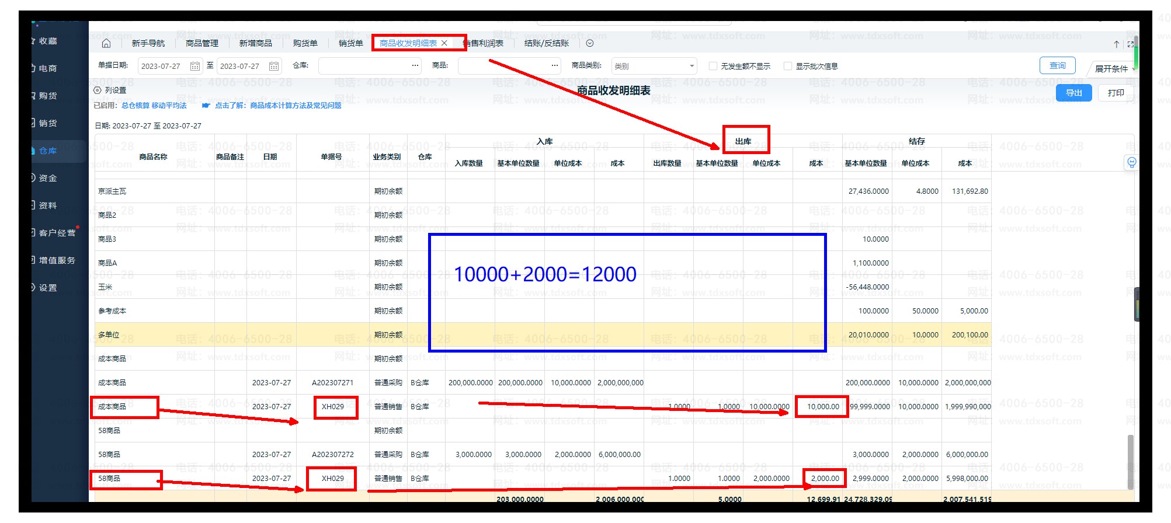Click the blue 导出 export button
Image resolution: width=1171 pixels, height=523 pixels.
(x=1073, y=93)
